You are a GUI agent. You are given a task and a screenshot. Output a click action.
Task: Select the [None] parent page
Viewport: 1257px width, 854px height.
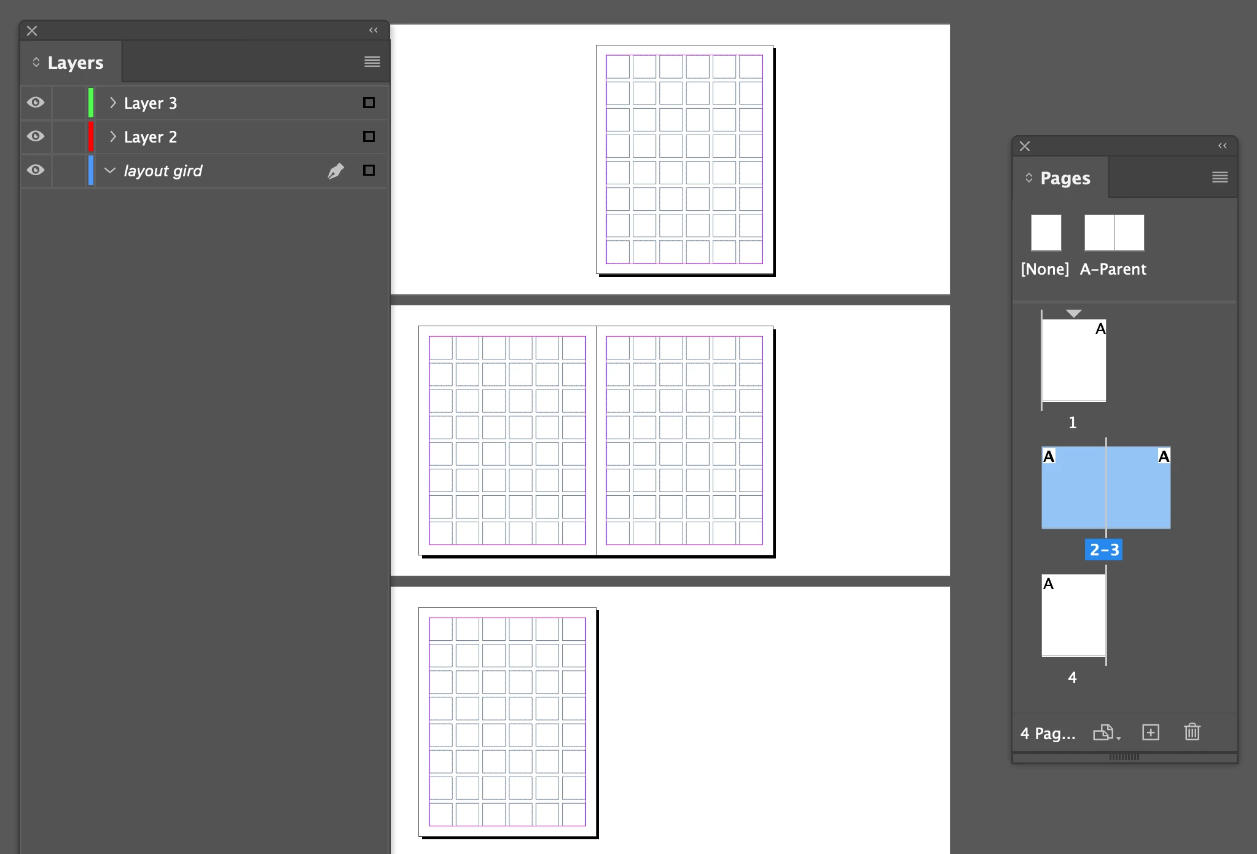(x=1046, y=233)
